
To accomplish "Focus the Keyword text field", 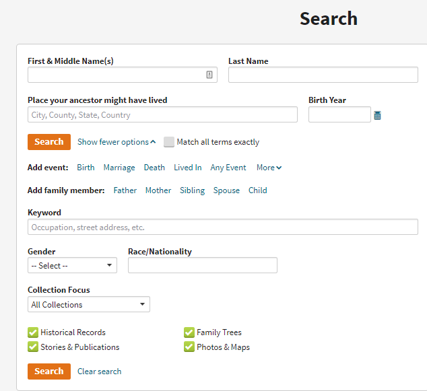I will (222, 227).
